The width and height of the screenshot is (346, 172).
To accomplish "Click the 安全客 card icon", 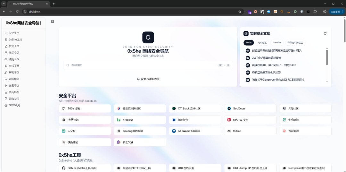I will pos(63,131).
